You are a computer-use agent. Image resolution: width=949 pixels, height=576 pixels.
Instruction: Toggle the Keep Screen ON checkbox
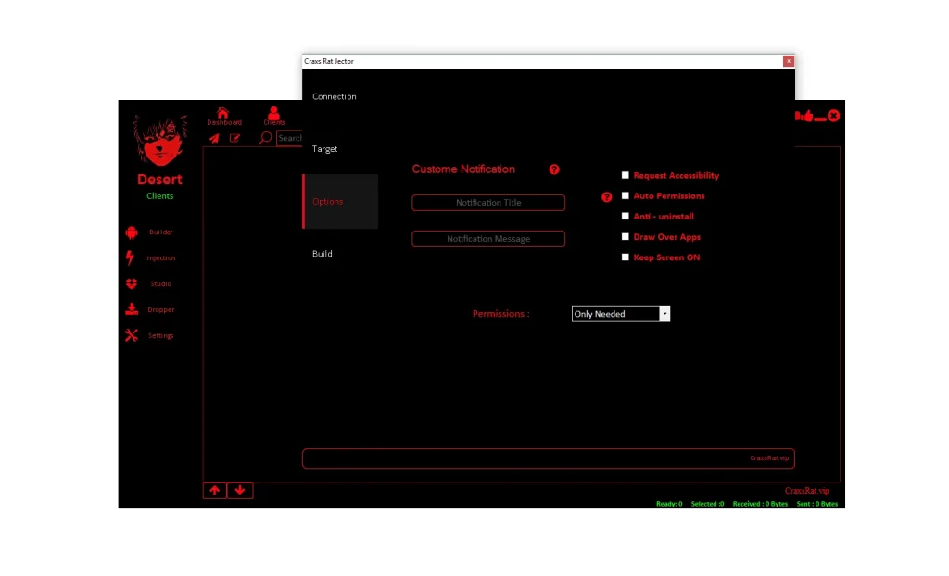[626, 257]
